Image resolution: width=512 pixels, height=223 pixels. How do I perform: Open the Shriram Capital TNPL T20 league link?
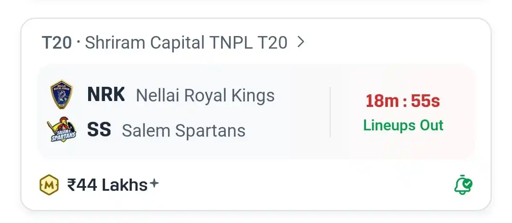pos(186,43)
